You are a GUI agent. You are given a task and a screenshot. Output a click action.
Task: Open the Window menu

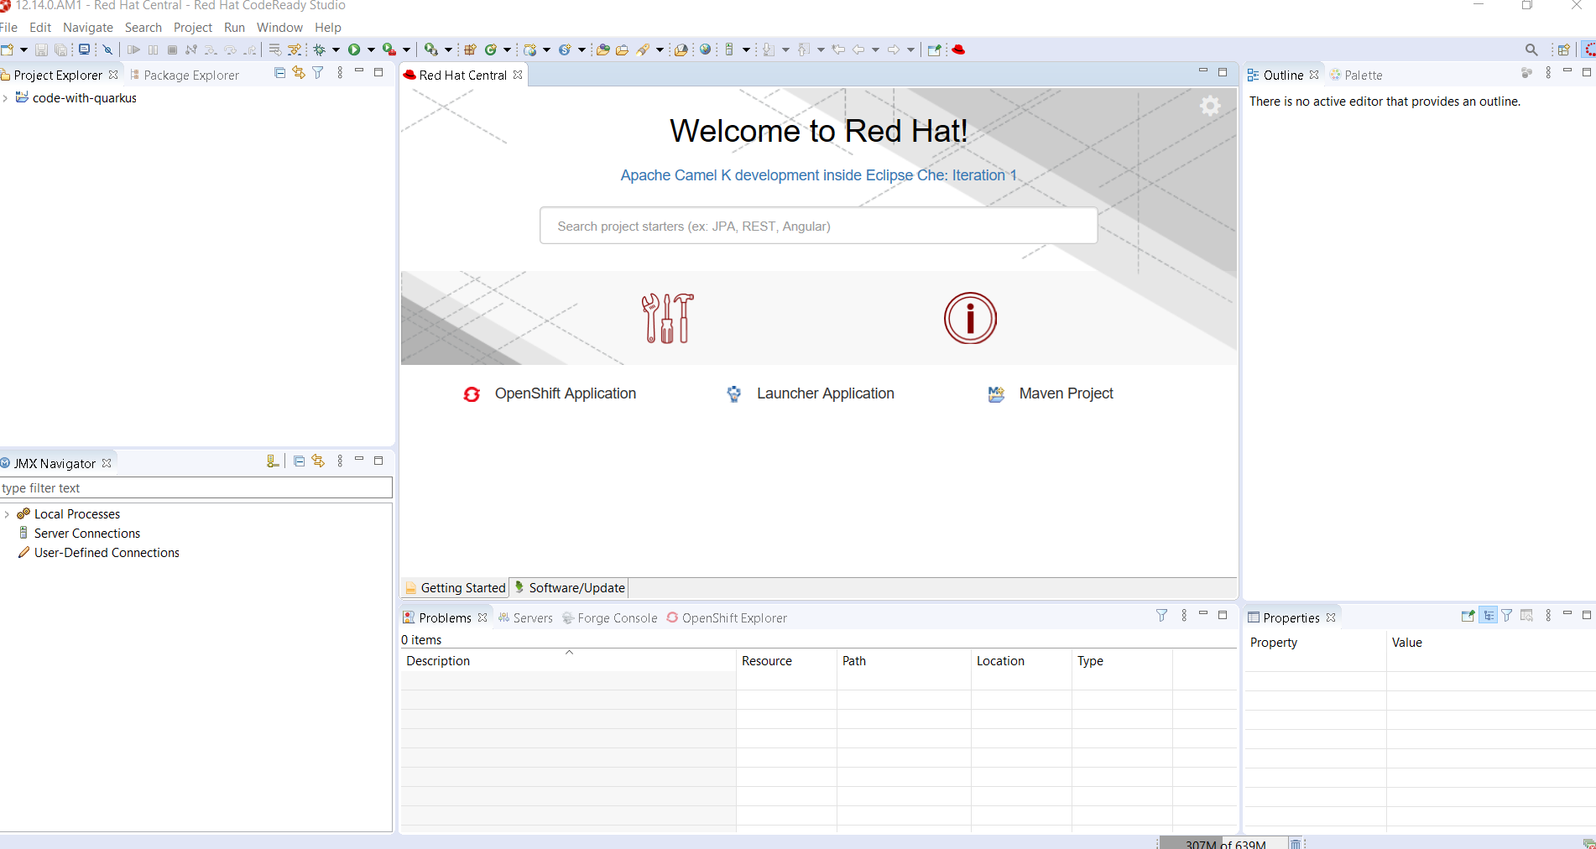click(x=279, y=28)
